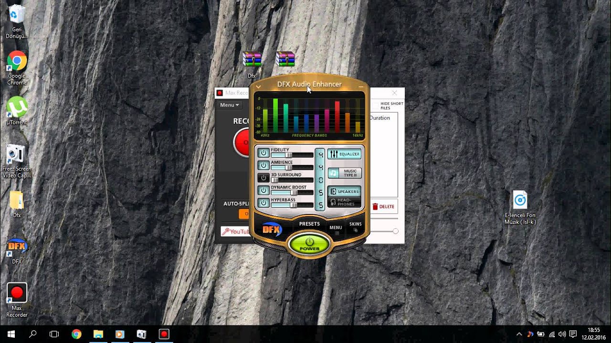The width and height of the screenshot is (611, 343).
Task: Show hidden system tray icons
Action: [519, 334]
